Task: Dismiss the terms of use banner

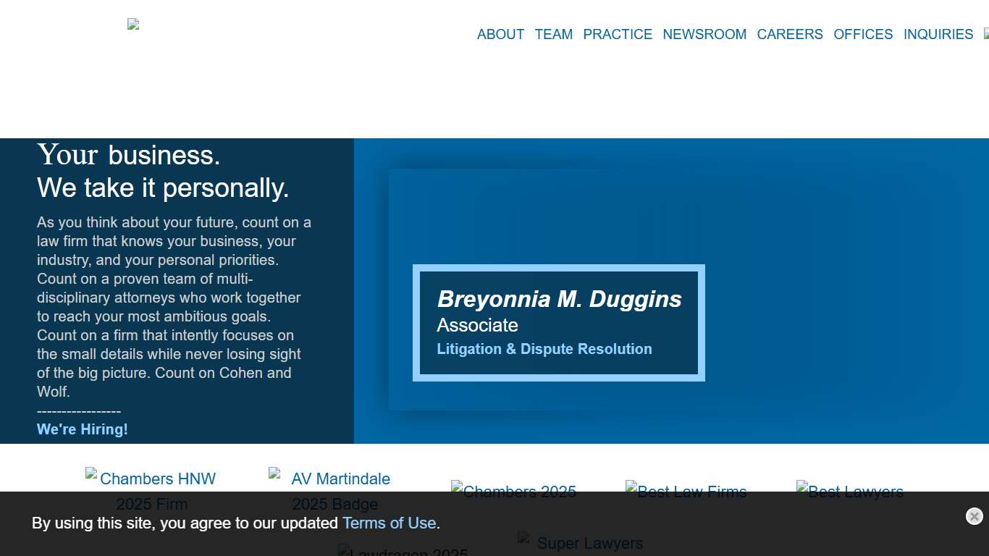Action: (974, 516)
